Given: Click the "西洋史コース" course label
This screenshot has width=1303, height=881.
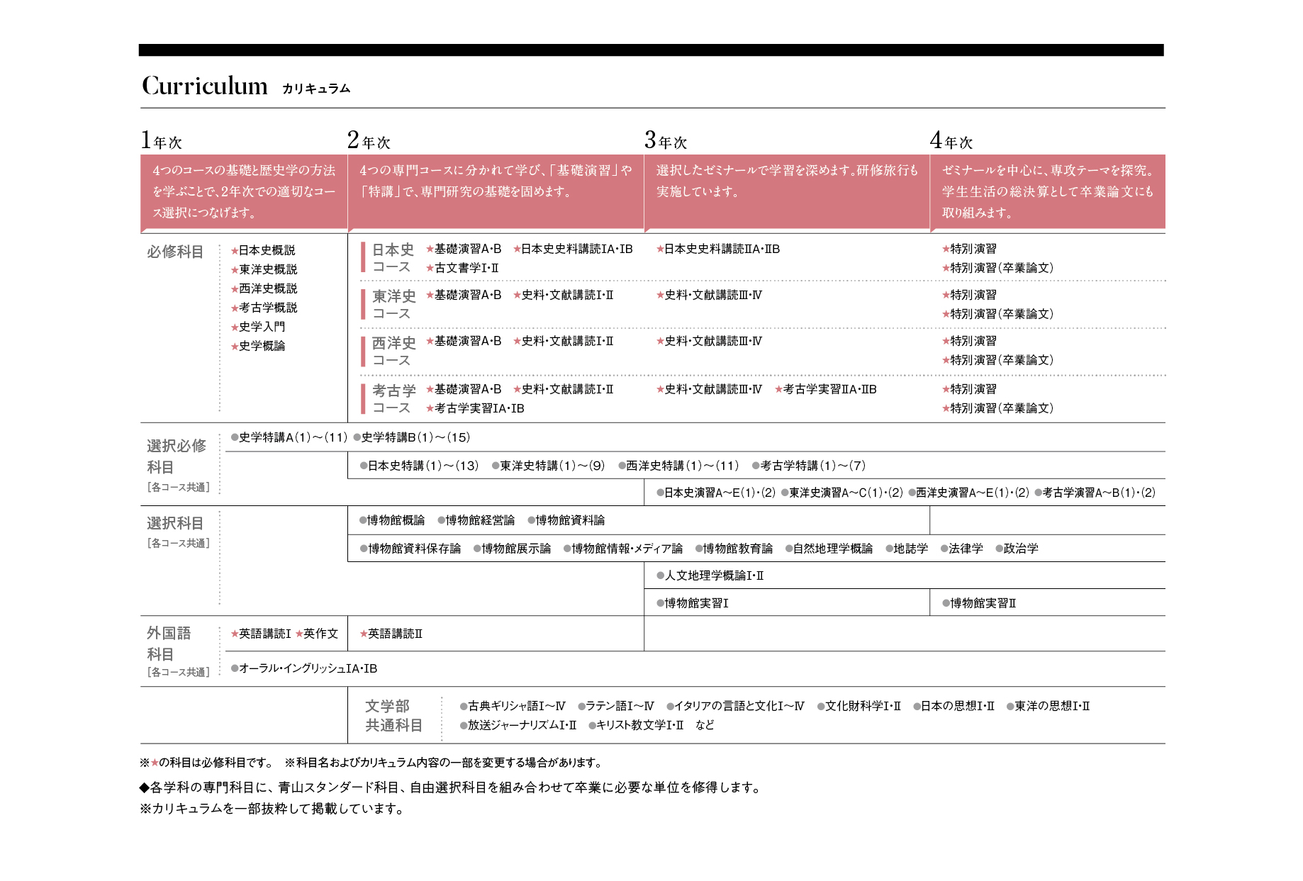Looking at the screenshot, I should point(393,351).
